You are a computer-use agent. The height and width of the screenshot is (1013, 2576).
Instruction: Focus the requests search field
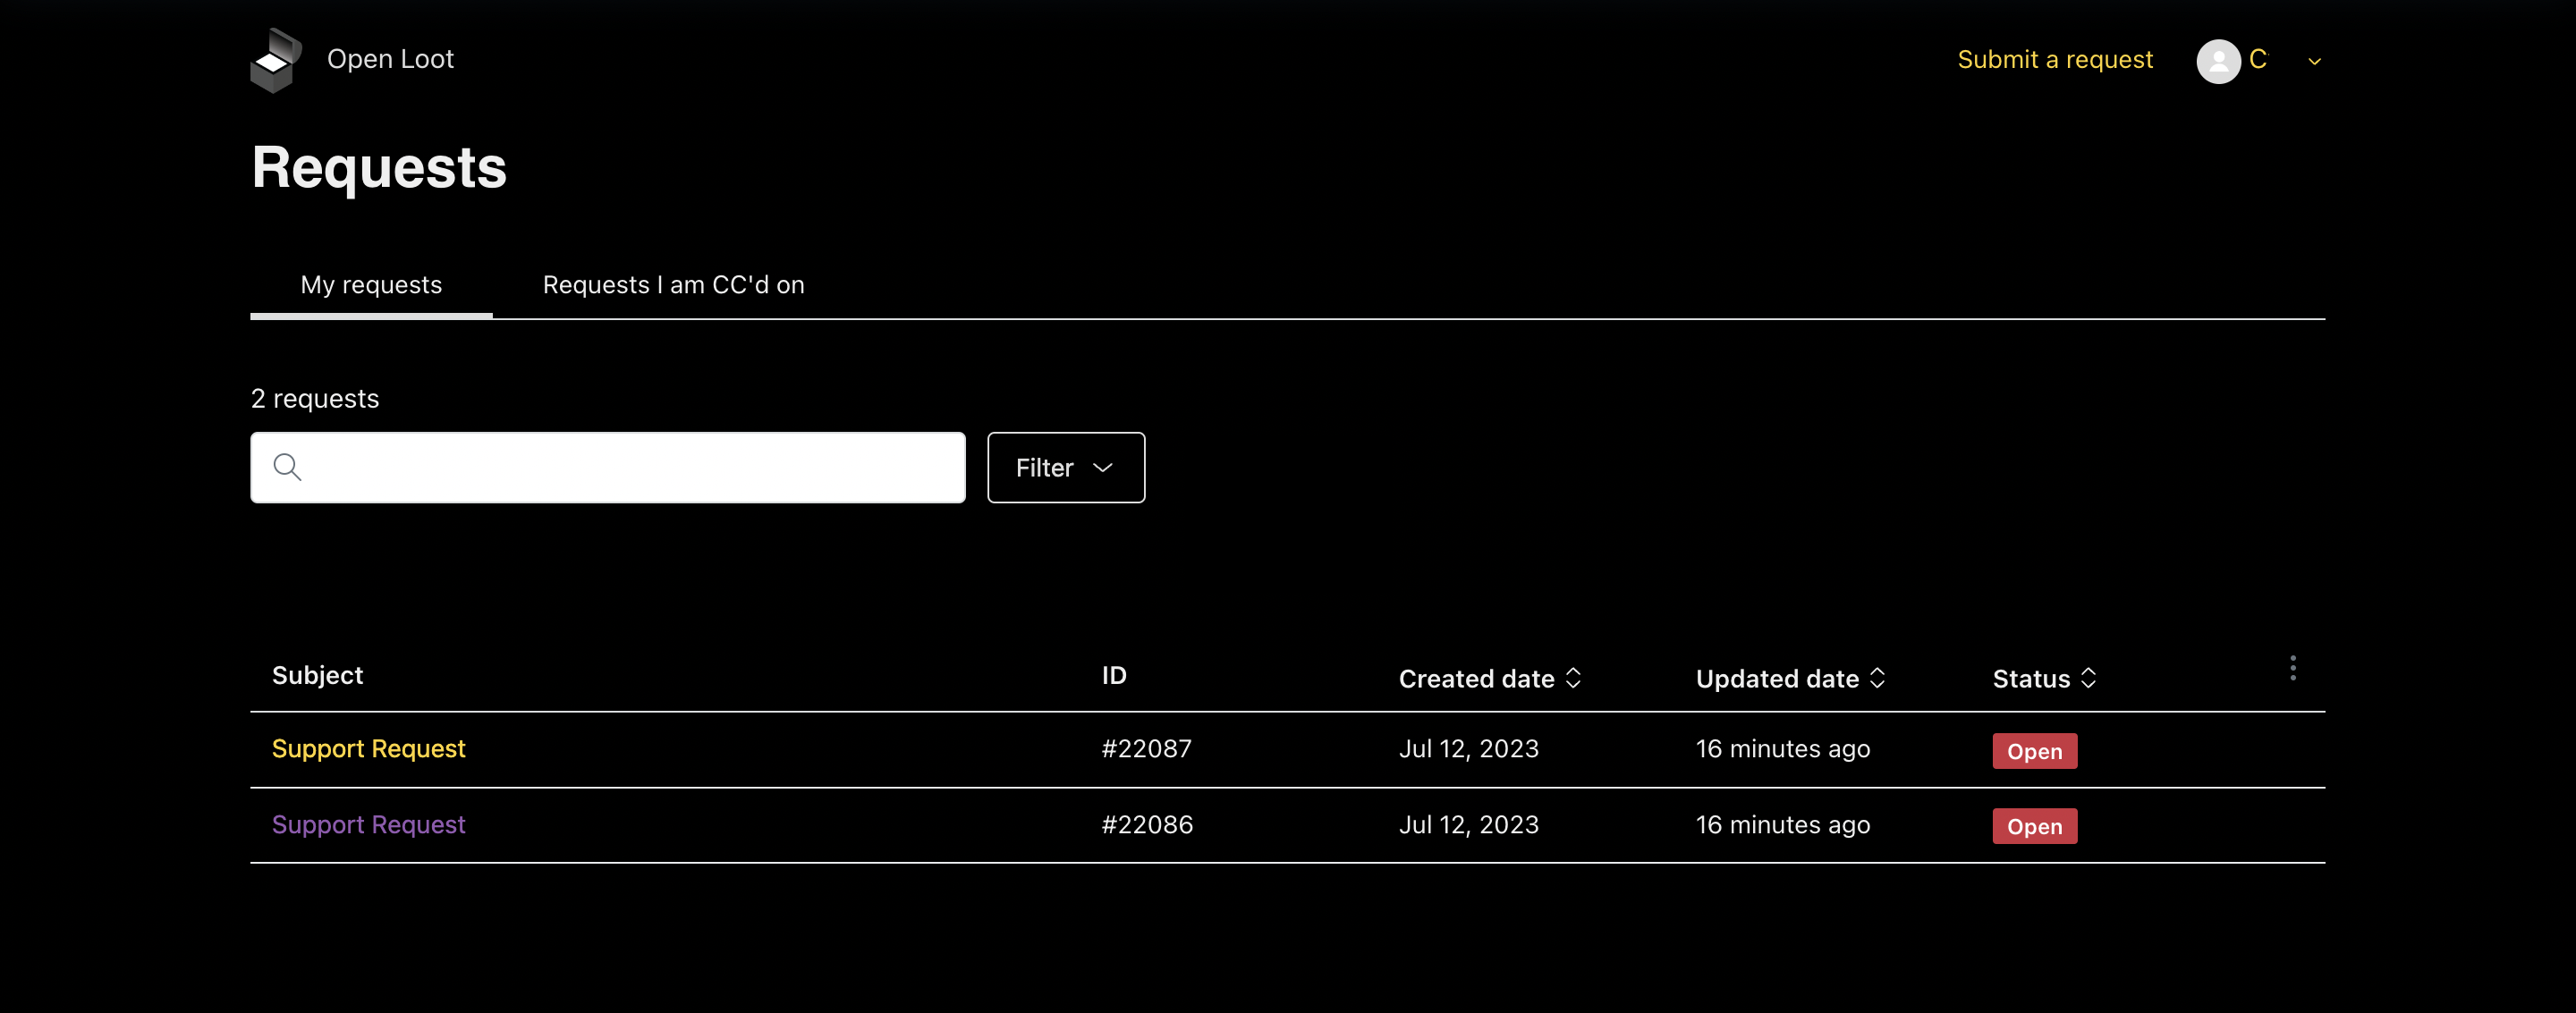[608, 467]
